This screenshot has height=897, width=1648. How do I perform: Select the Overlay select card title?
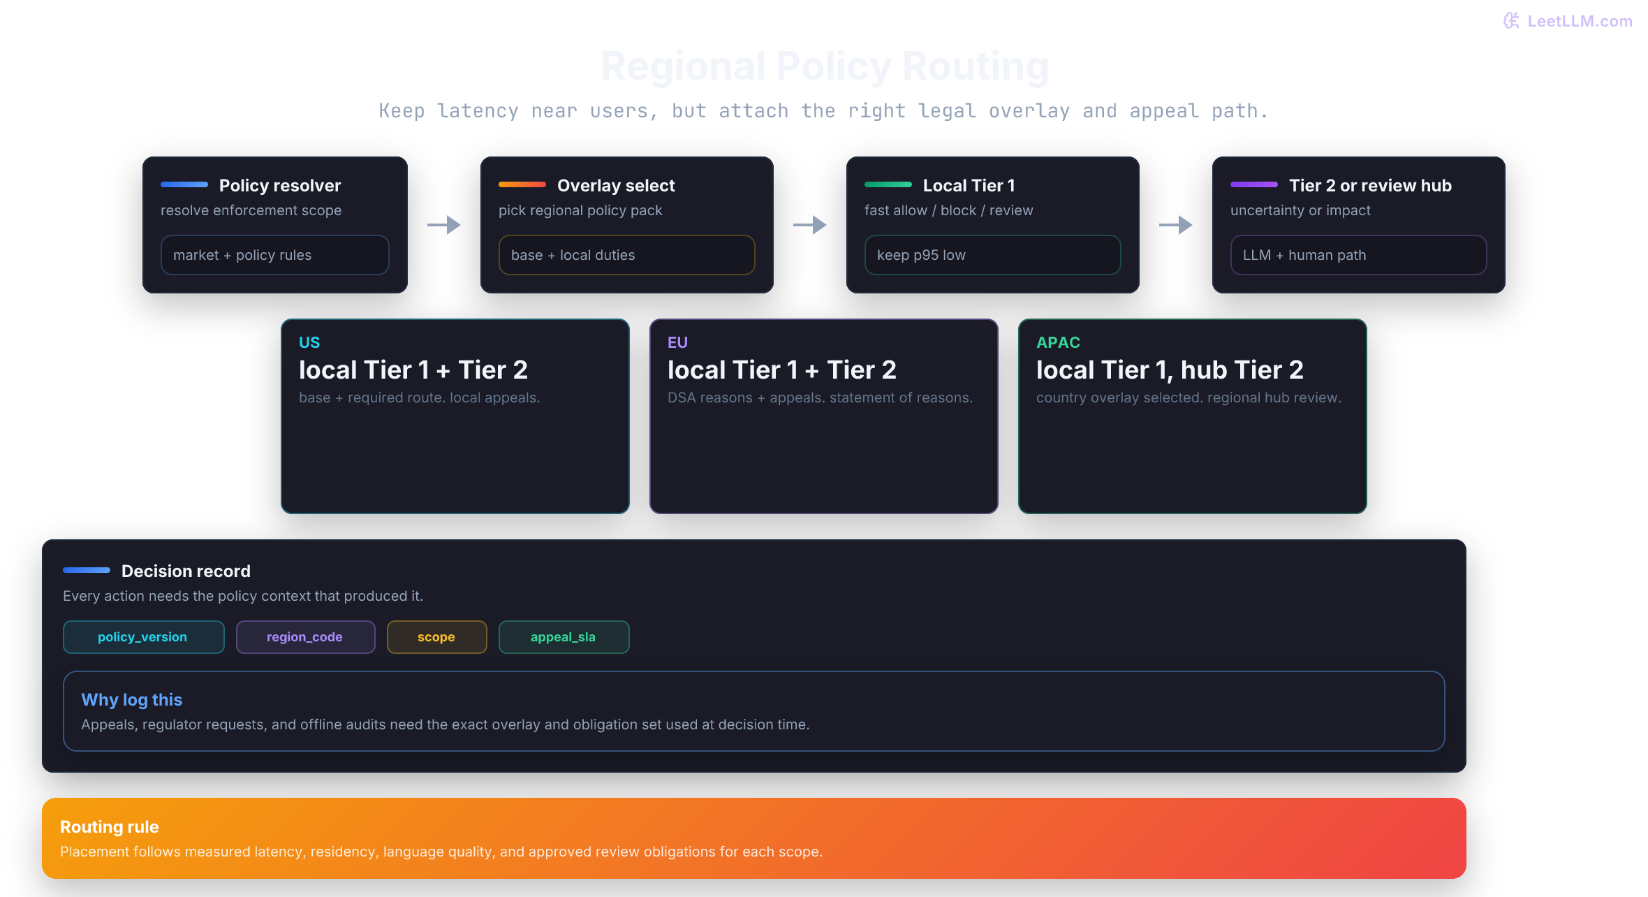tap(616, 185)
